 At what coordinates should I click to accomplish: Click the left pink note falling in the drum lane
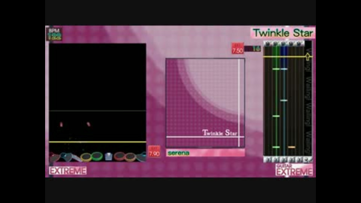(61, 124)
